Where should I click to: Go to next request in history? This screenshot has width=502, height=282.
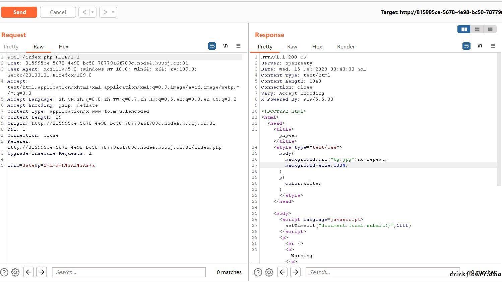coord(105,12)
